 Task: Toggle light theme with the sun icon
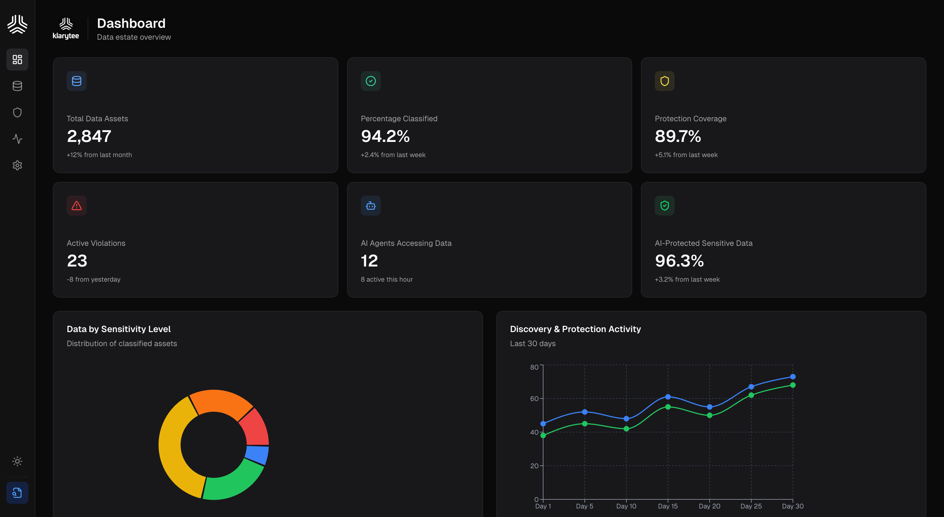click(17, 461)
